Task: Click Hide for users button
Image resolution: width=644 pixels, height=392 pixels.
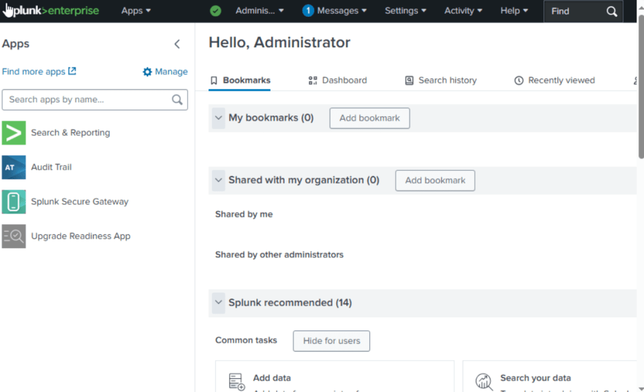Action: point(331,341)
